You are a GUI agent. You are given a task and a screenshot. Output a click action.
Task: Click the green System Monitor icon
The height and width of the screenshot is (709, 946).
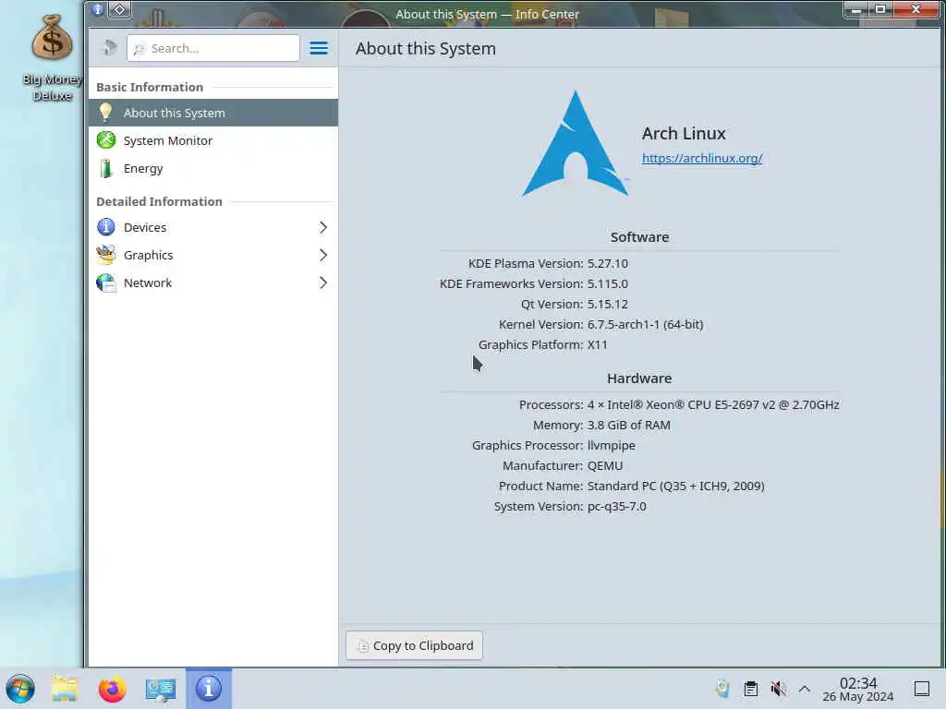click(106, 140)
